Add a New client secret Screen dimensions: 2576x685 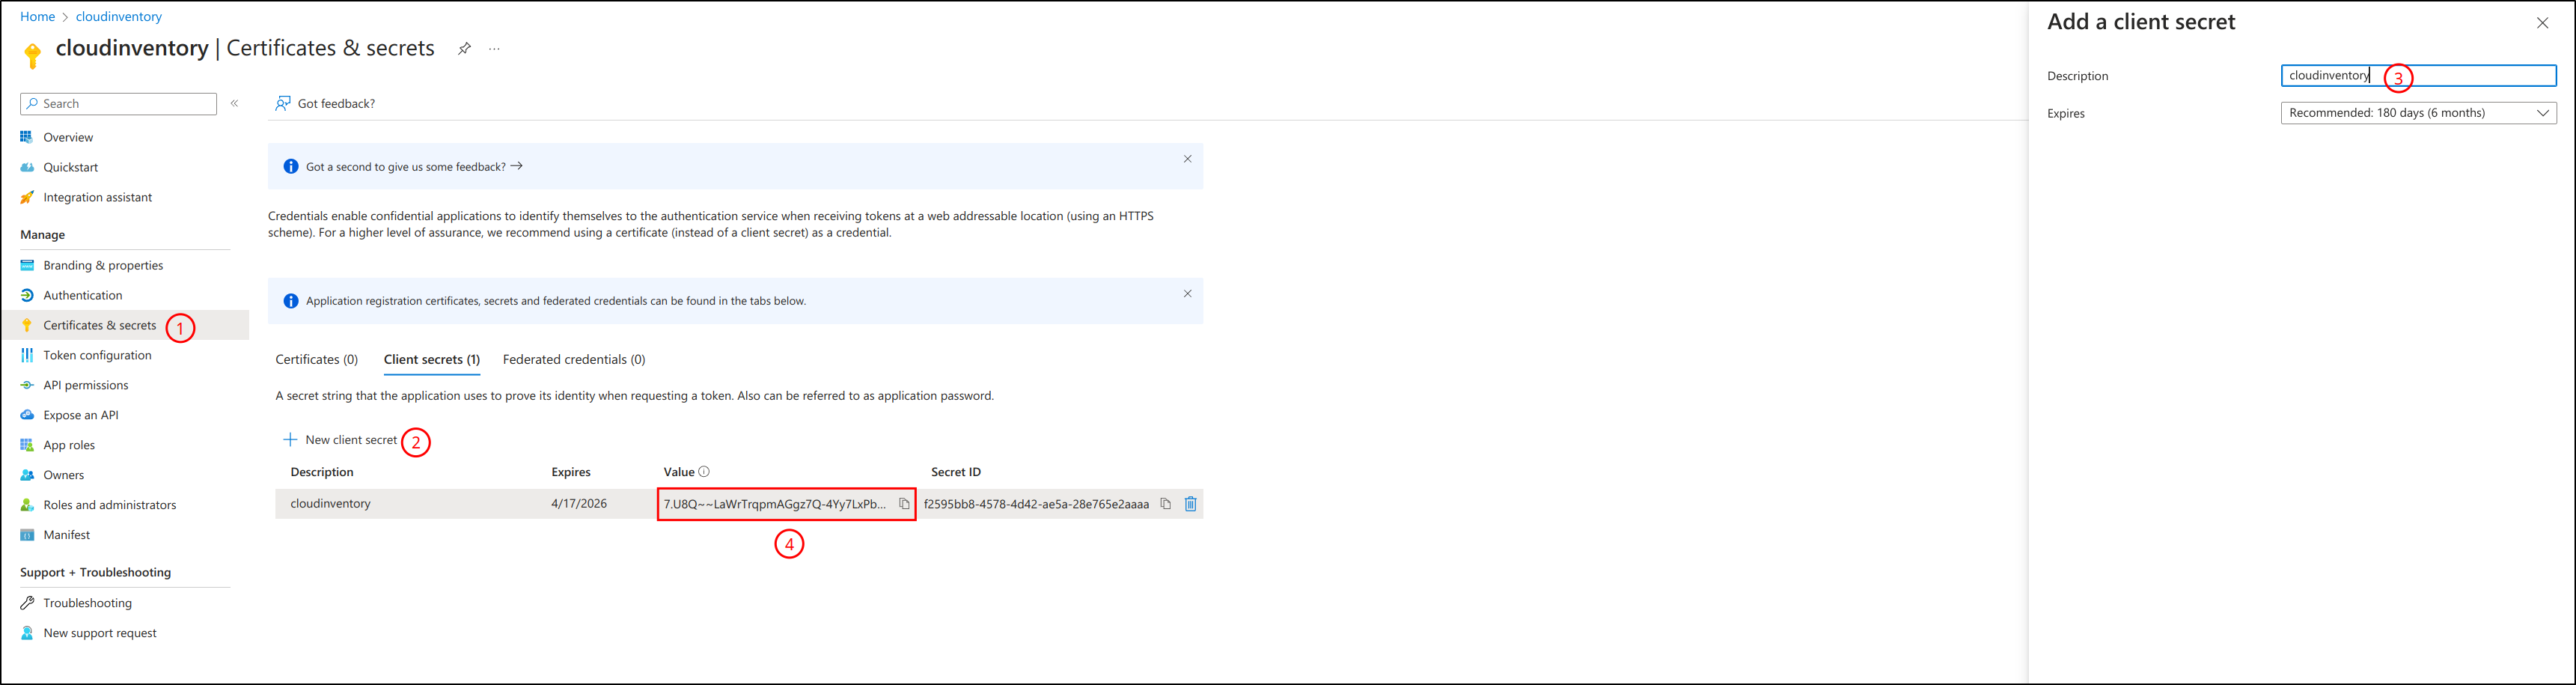point(341,440)
